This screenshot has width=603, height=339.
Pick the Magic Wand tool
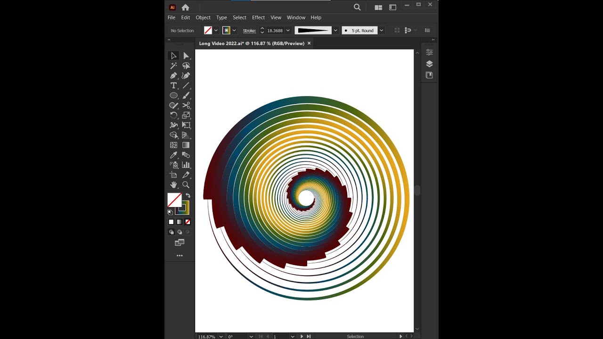pos(173,65)
